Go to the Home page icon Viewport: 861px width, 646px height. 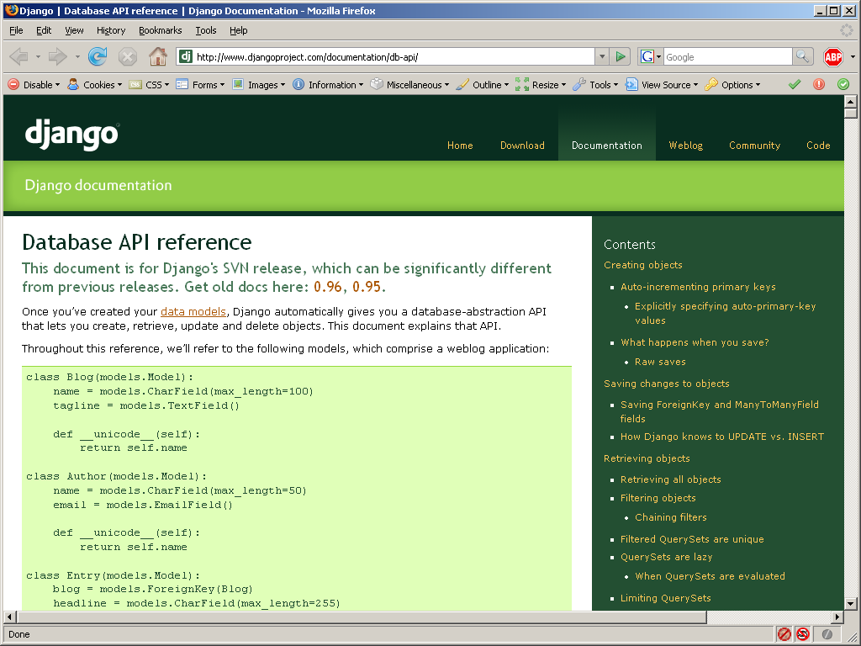click(x=158, y=56)
